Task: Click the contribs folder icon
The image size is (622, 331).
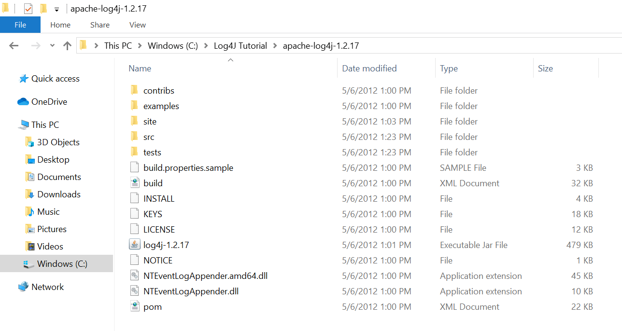Action: pyautogui.click(x=134, y=91)
